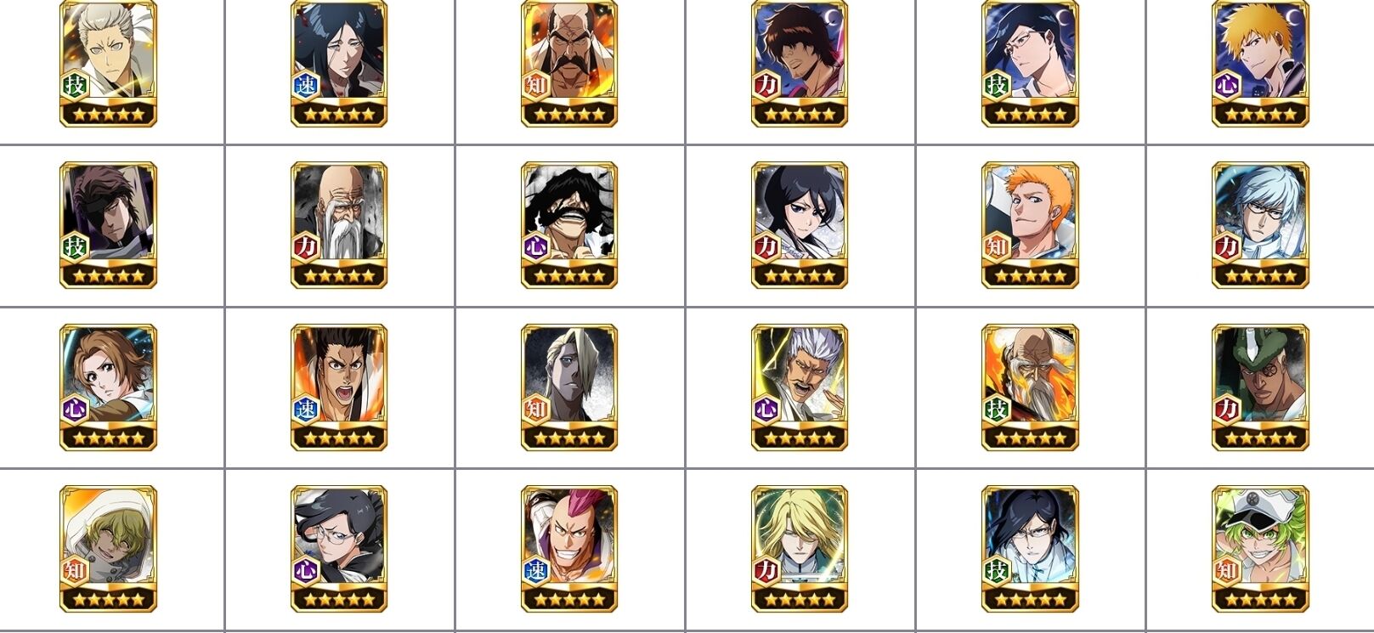Click the orange-haired character with 知 badge
This screenshot has height=633, width=1374.
pos(1030,225)
